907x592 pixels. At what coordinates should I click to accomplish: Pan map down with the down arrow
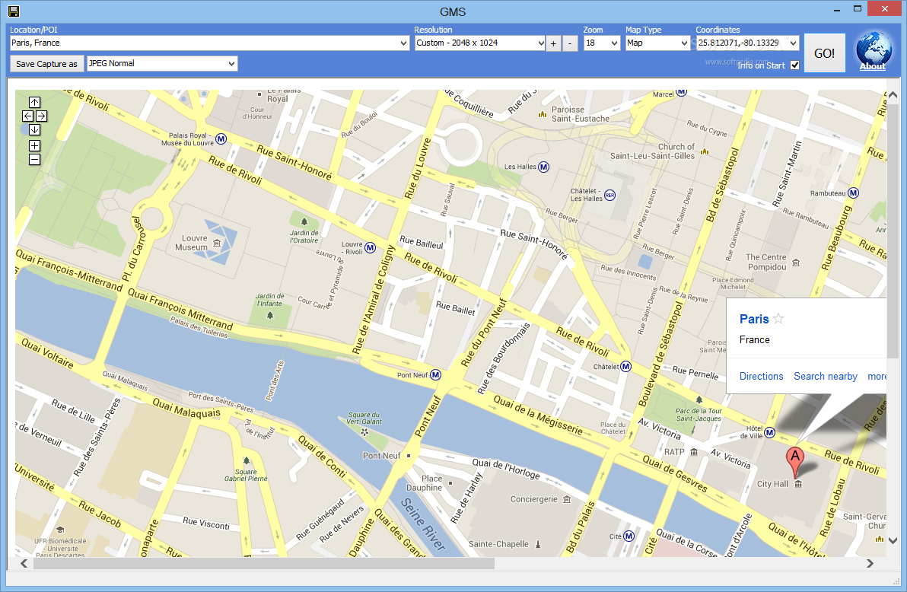35,130
